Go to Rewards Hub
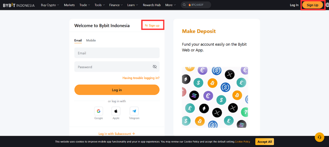329x147 pixels. point(152,5)
